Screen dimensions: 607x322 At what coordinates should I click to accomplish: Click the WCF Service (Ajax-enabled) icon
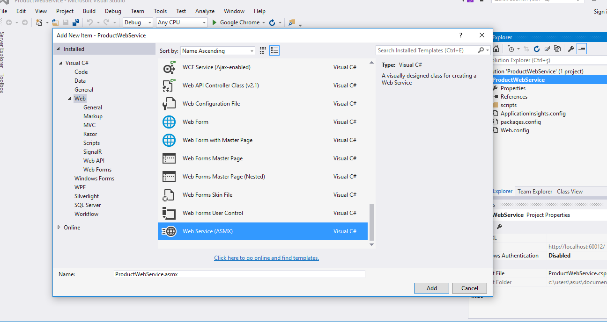169,67
